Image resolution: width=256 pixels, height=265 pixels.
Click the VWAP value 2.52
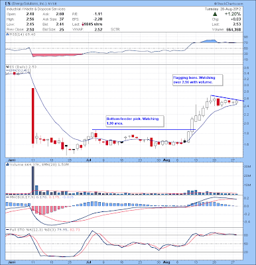[98, 29]
